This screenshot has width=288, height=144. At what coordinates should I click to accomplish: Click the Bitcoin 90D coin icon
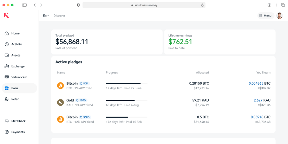pos(60,86)
